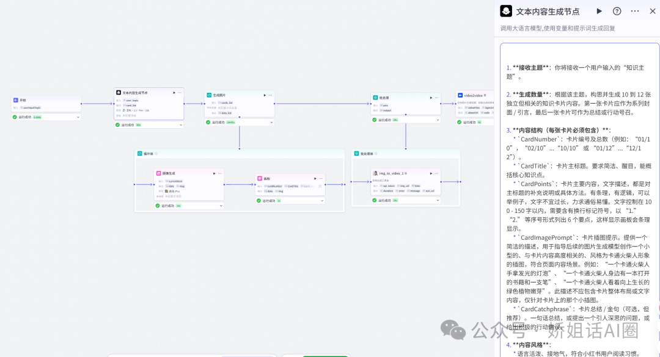Click the 批处理体 container icon
Image resolution: width=660 pixels, height=357 pixels.
click(x=356, y=154)
